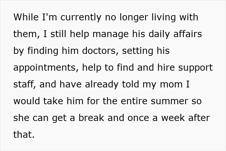Click the word "While" at paragraph start

25,17
